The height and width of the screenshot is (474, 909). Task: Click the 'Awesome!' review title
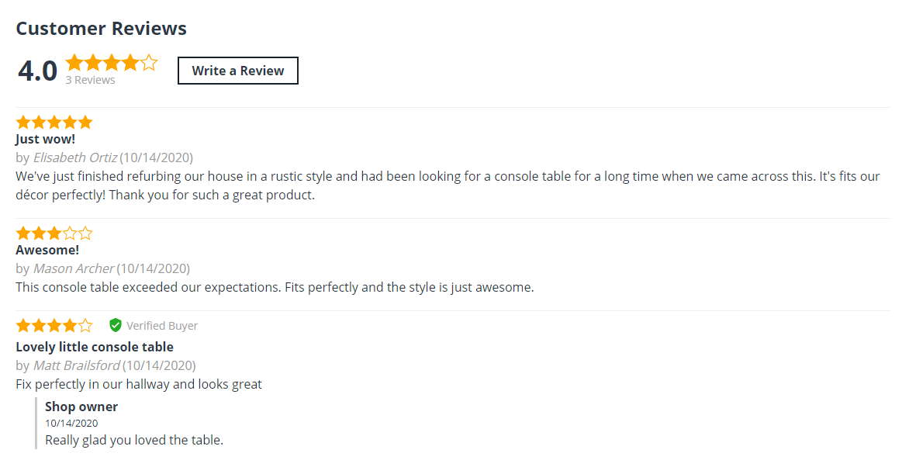click(x=47, y=250)
